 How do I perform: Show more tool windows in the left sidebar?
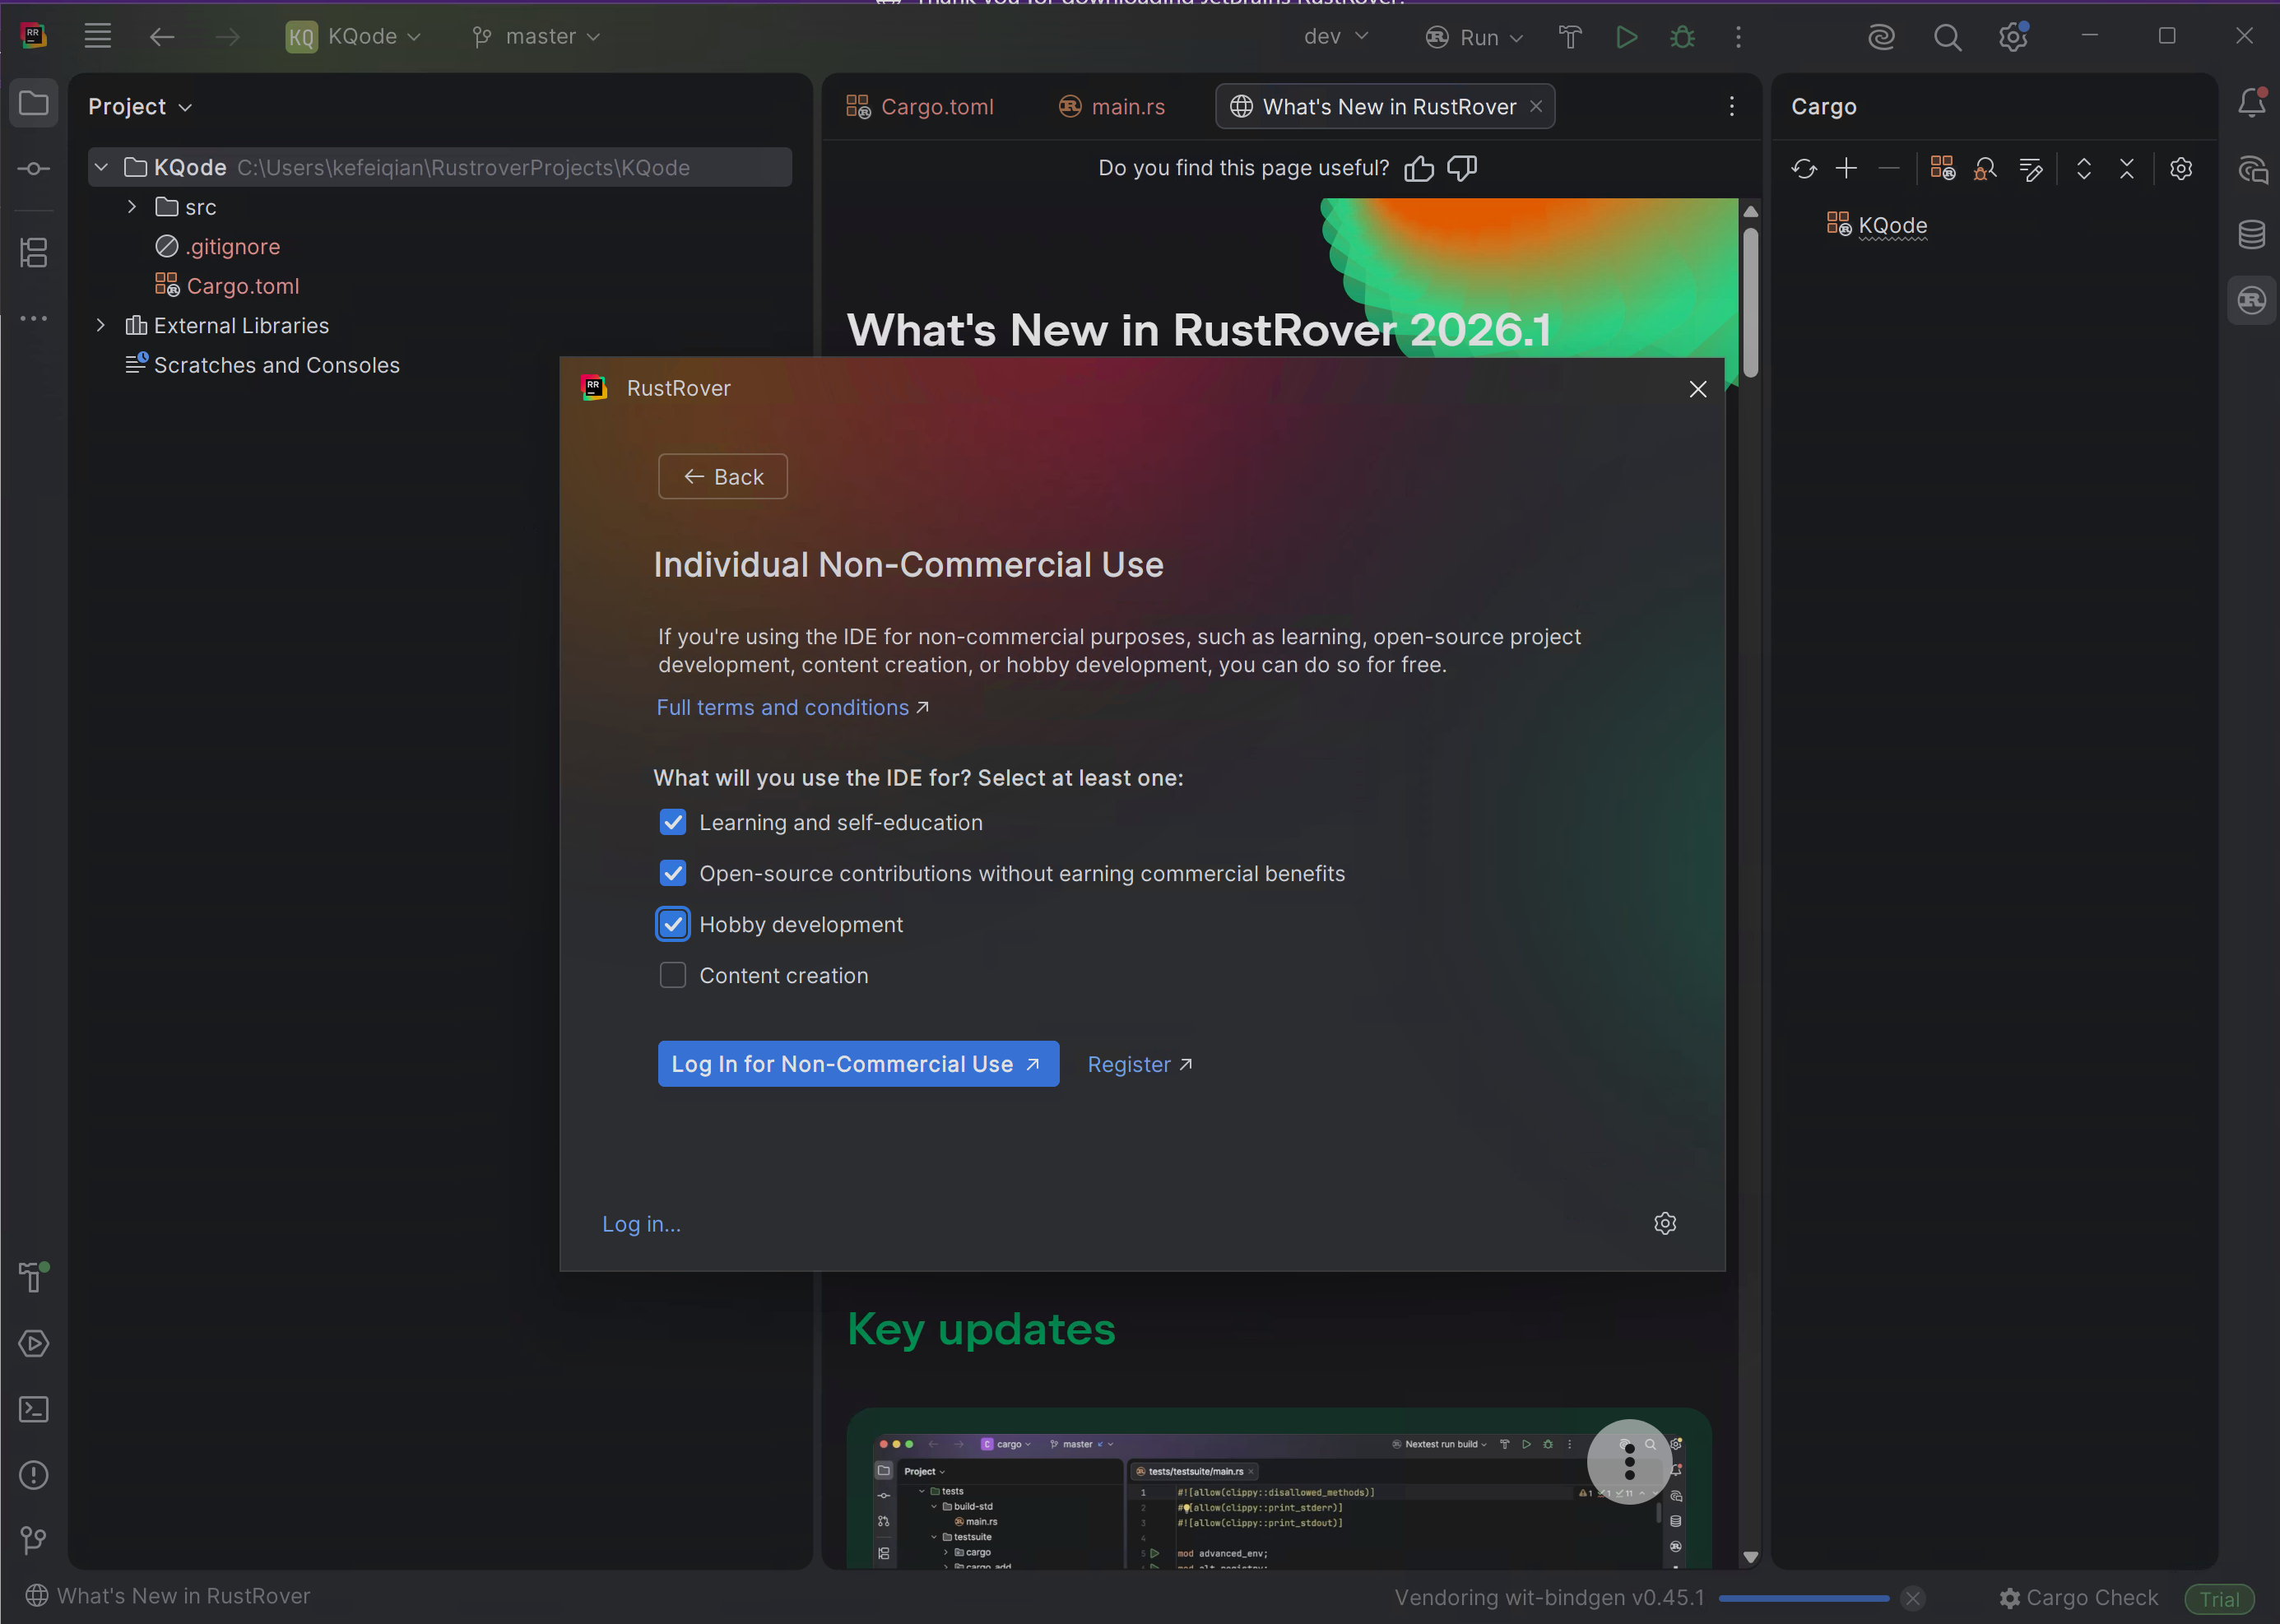click(x=34, y=318)
